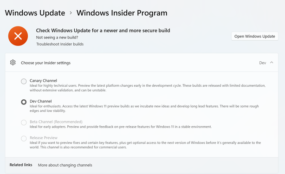Viewport: 285px width, 174px height.
Task: Click the Windows Insider Program breadcrumb title
Action: pos(122,13)
